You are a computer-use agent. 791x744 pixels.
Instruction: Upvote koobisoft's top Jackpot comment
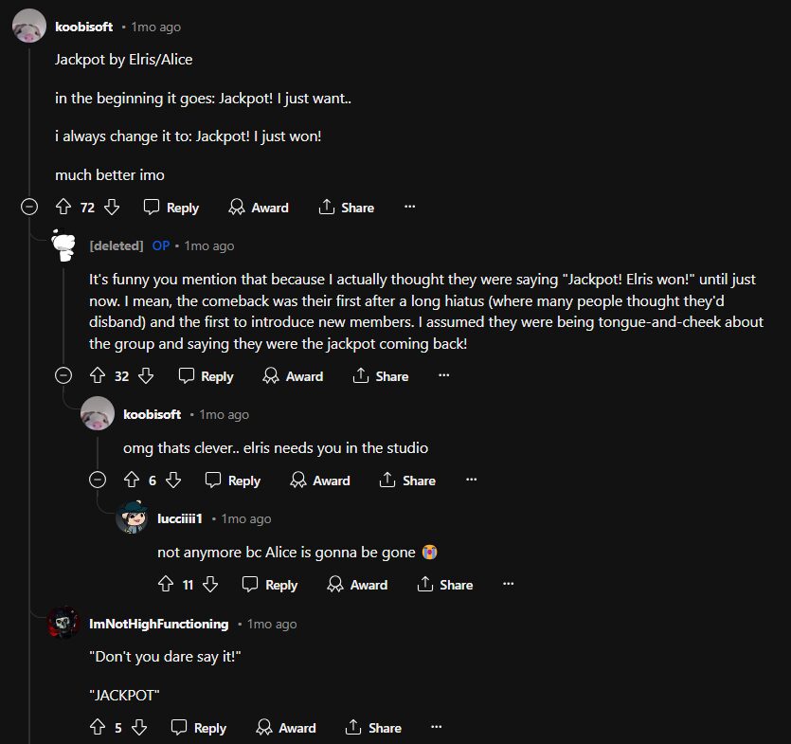[64, 208]
